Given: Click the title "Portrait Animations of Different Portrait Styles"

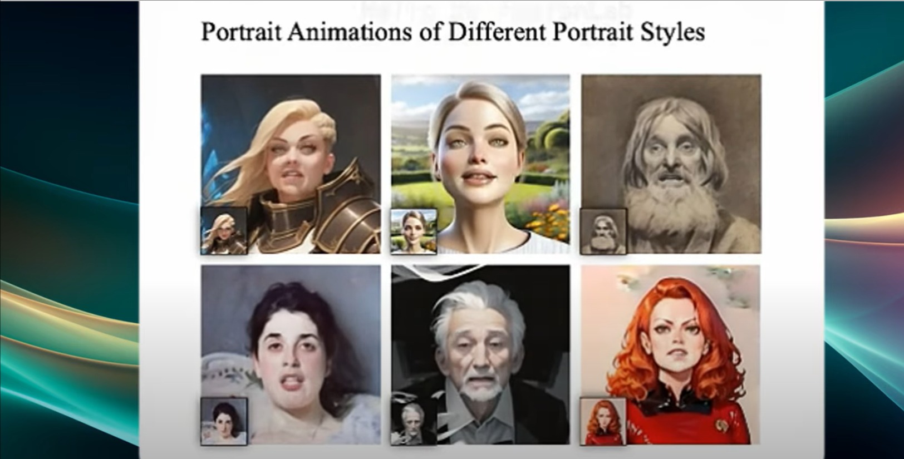Looking at the screenshot, I should (453, 32).
